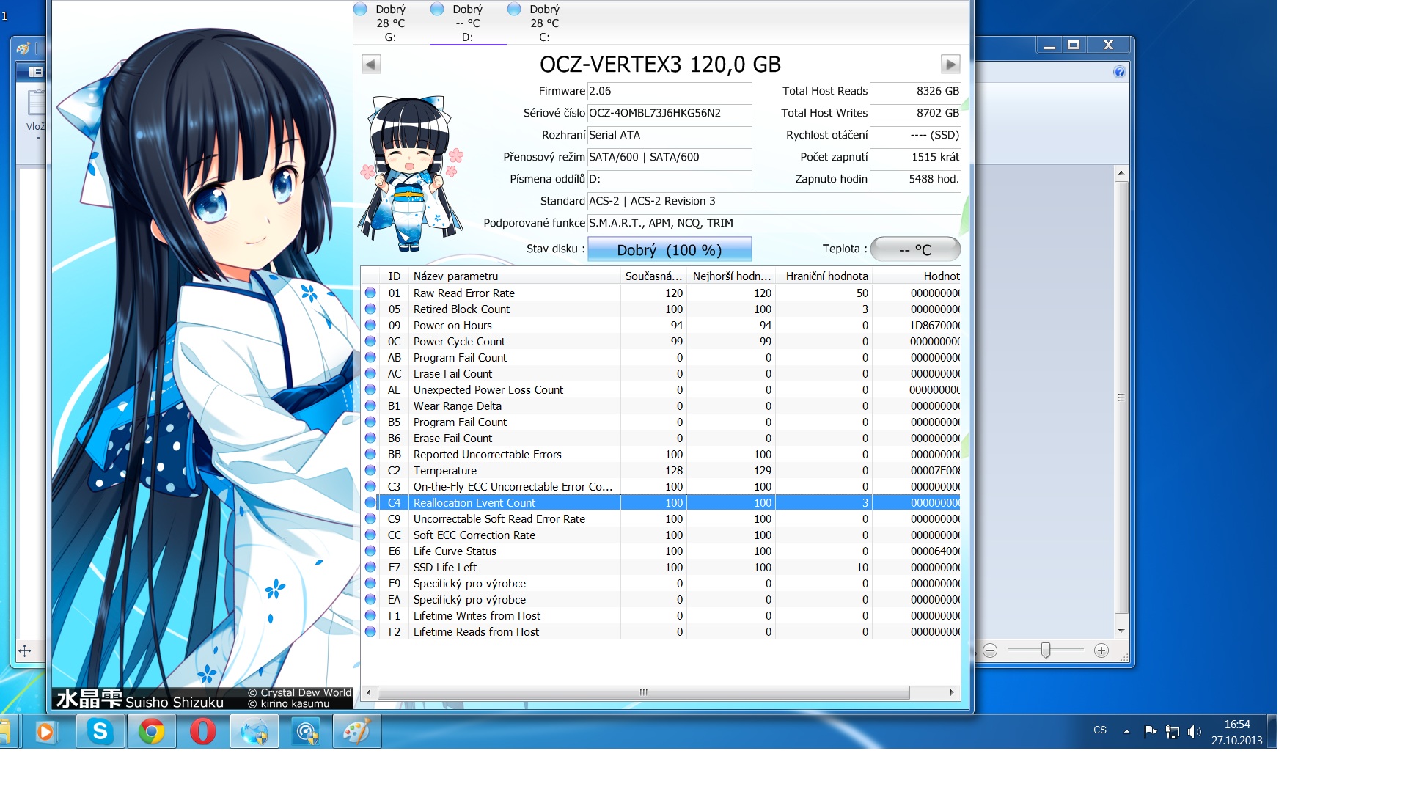
Task: Click the ID column header
Action: (x=394, y=276)
